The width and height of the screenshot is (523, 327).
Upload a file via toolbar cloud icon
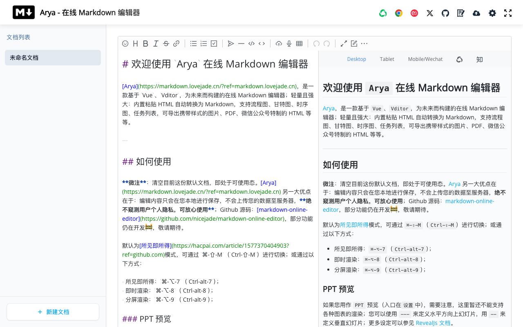coord(279,43)
